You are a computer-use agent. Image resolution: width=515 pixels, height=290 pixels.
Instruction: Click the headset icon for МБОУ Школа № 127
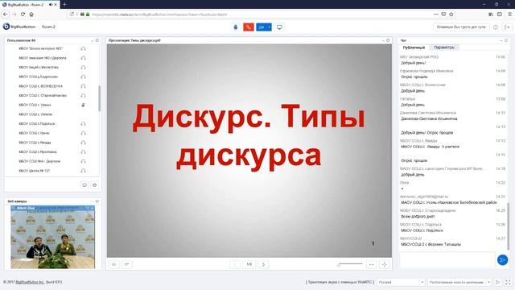pos(83,171)
